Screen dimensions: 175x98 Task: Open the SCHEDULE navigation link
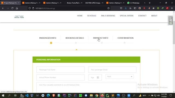click(x=92, y=16)
